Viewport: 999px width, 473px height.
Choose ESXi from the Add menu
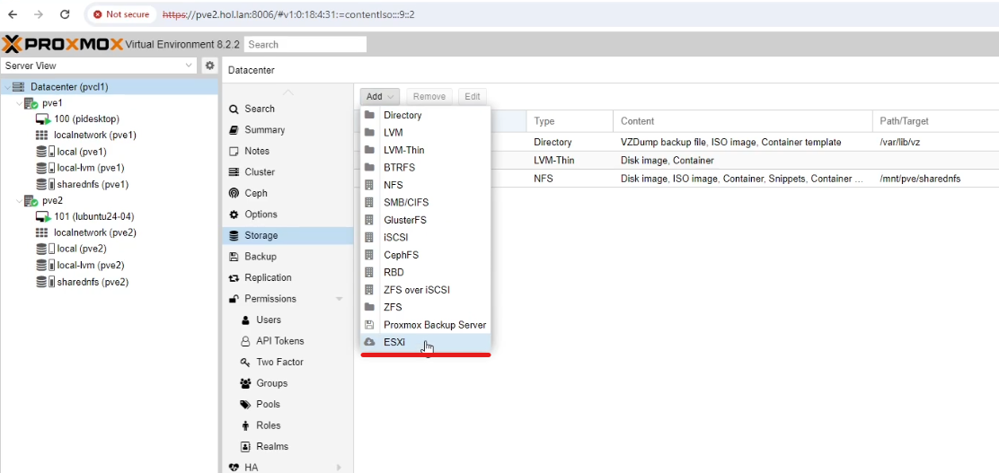tap(425, 342)
